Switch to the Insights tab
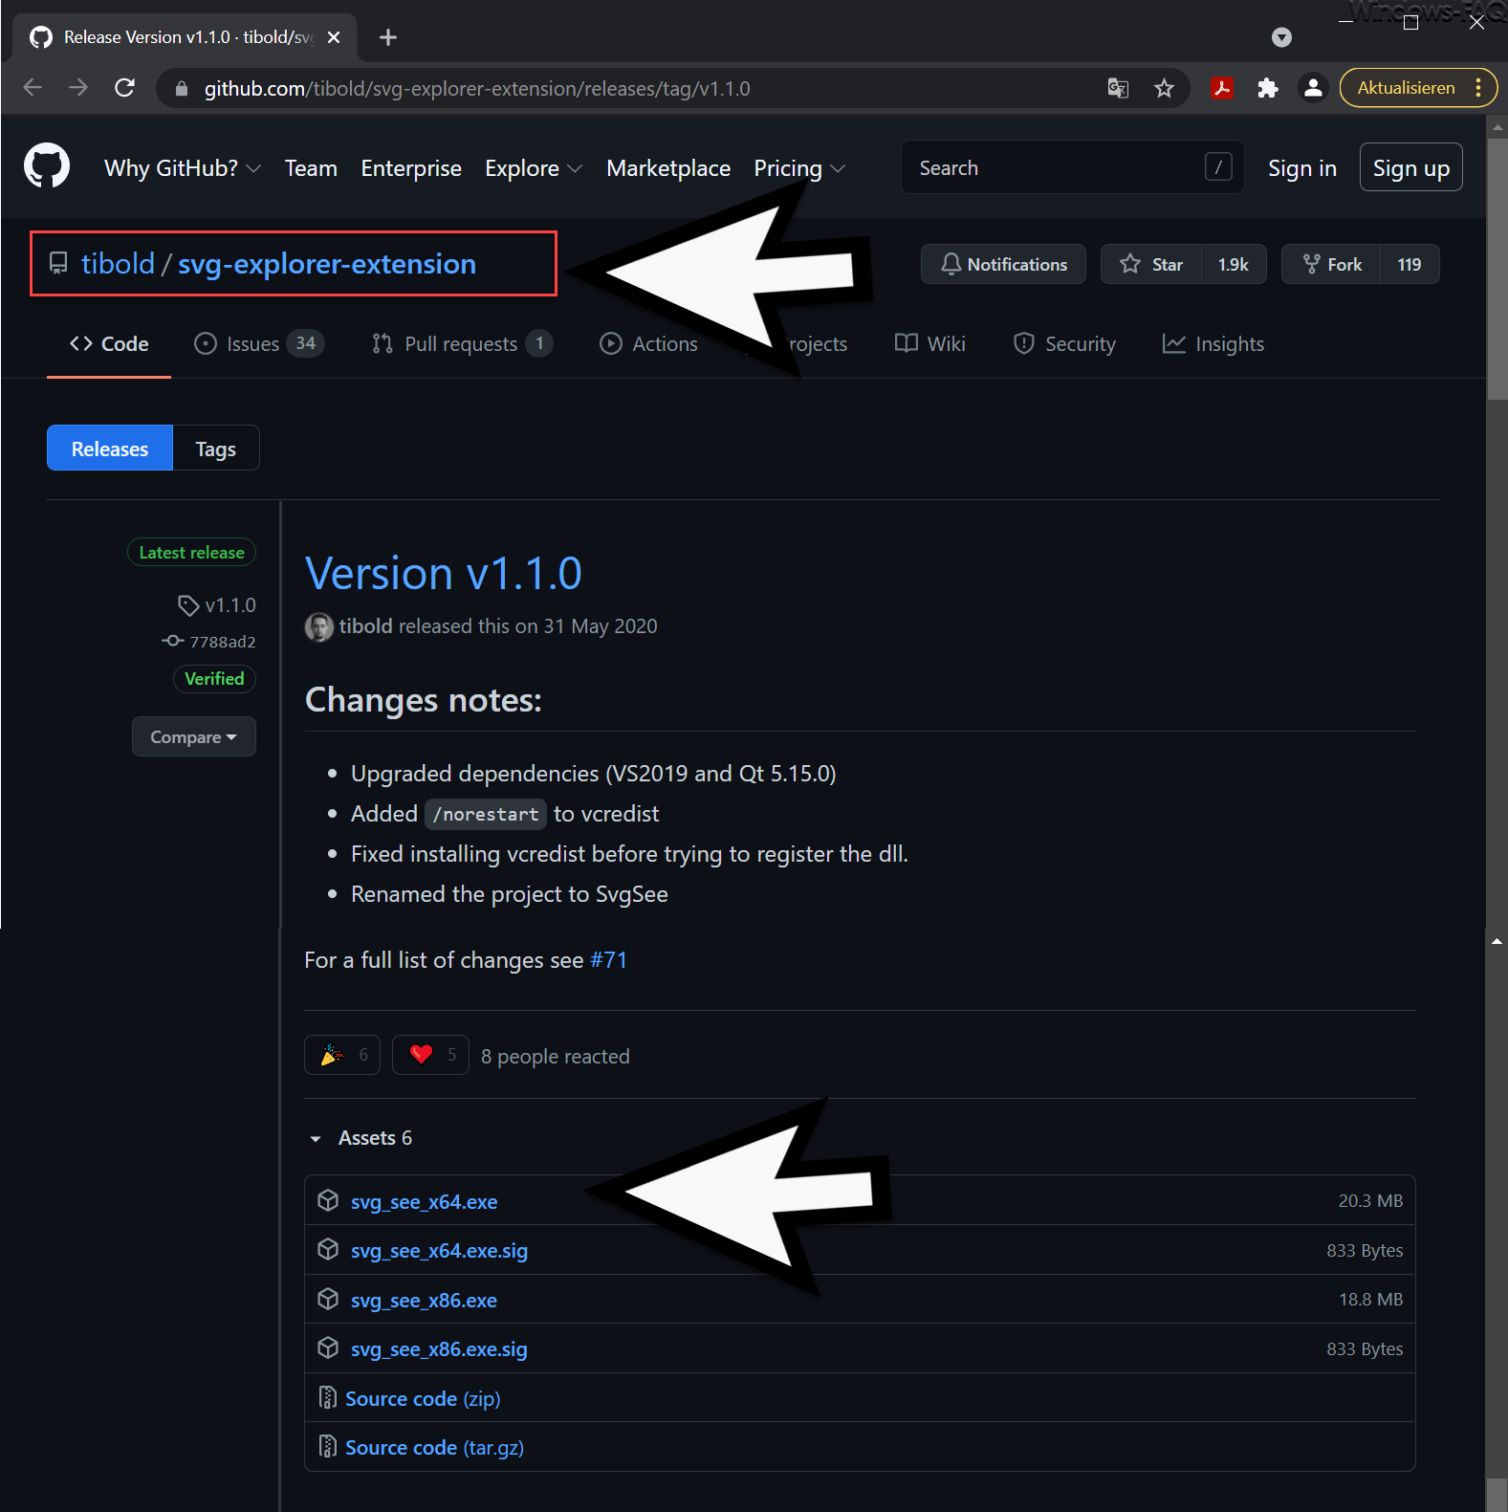The width and height of the screenshot is (1508, 1512). click(x=1213, y=344)
